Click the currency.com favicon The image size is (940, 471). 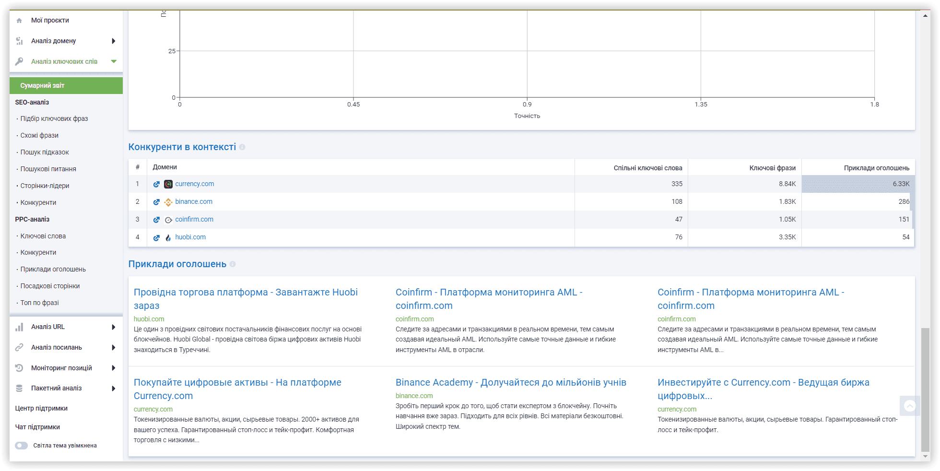168,184
